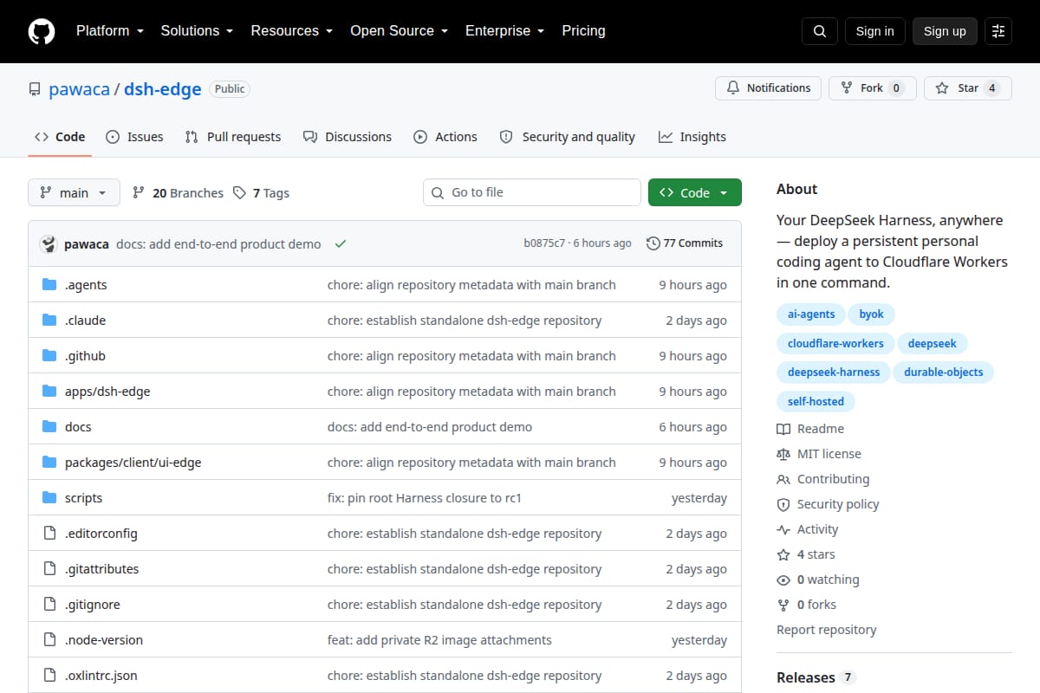Click the Go to file search field

click(x=532, y=192)
